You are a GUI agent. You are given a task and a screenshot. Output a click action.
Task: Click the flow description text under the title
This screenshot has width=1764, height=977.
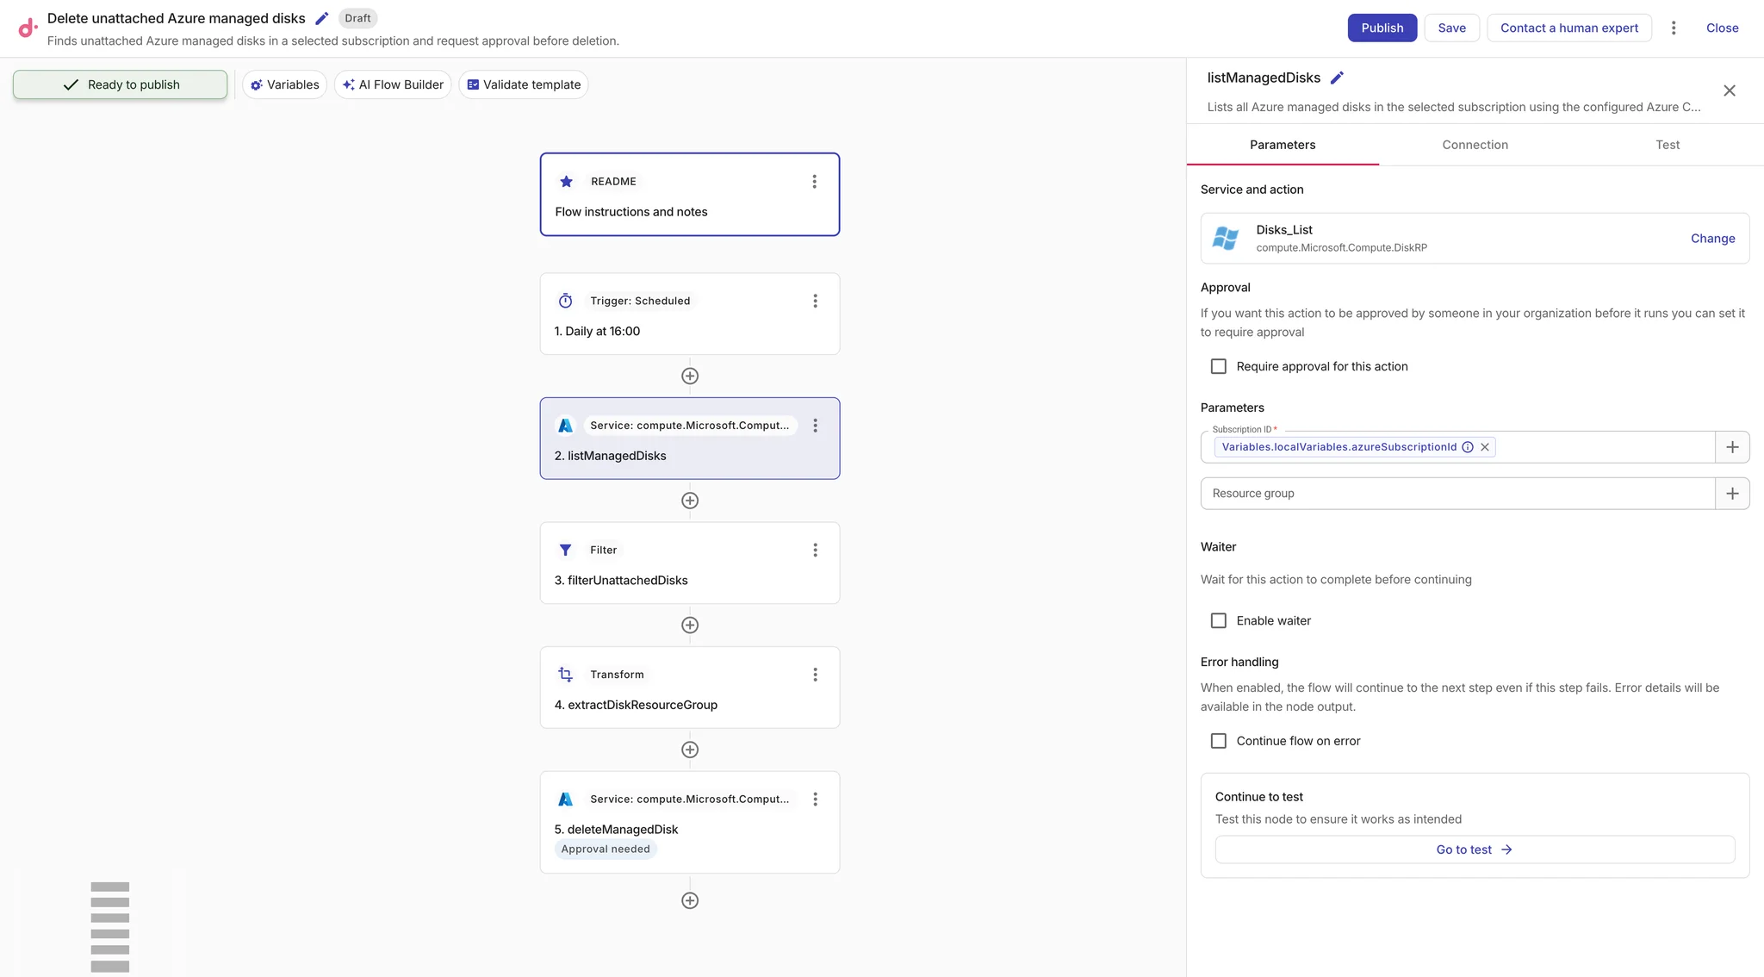[x=333, y=40]
